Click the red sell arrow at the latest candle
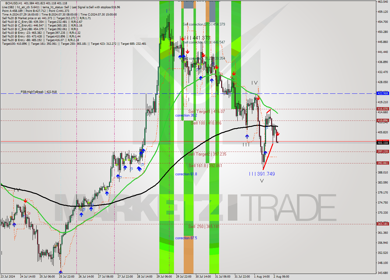Screen dimensions: 390x280 pyautogui.click(x=278, y=134)
